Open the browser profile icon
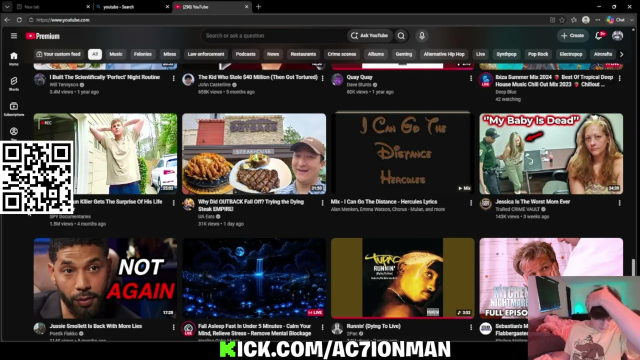Viewport: 640px width, 360px height. (585, 20)
